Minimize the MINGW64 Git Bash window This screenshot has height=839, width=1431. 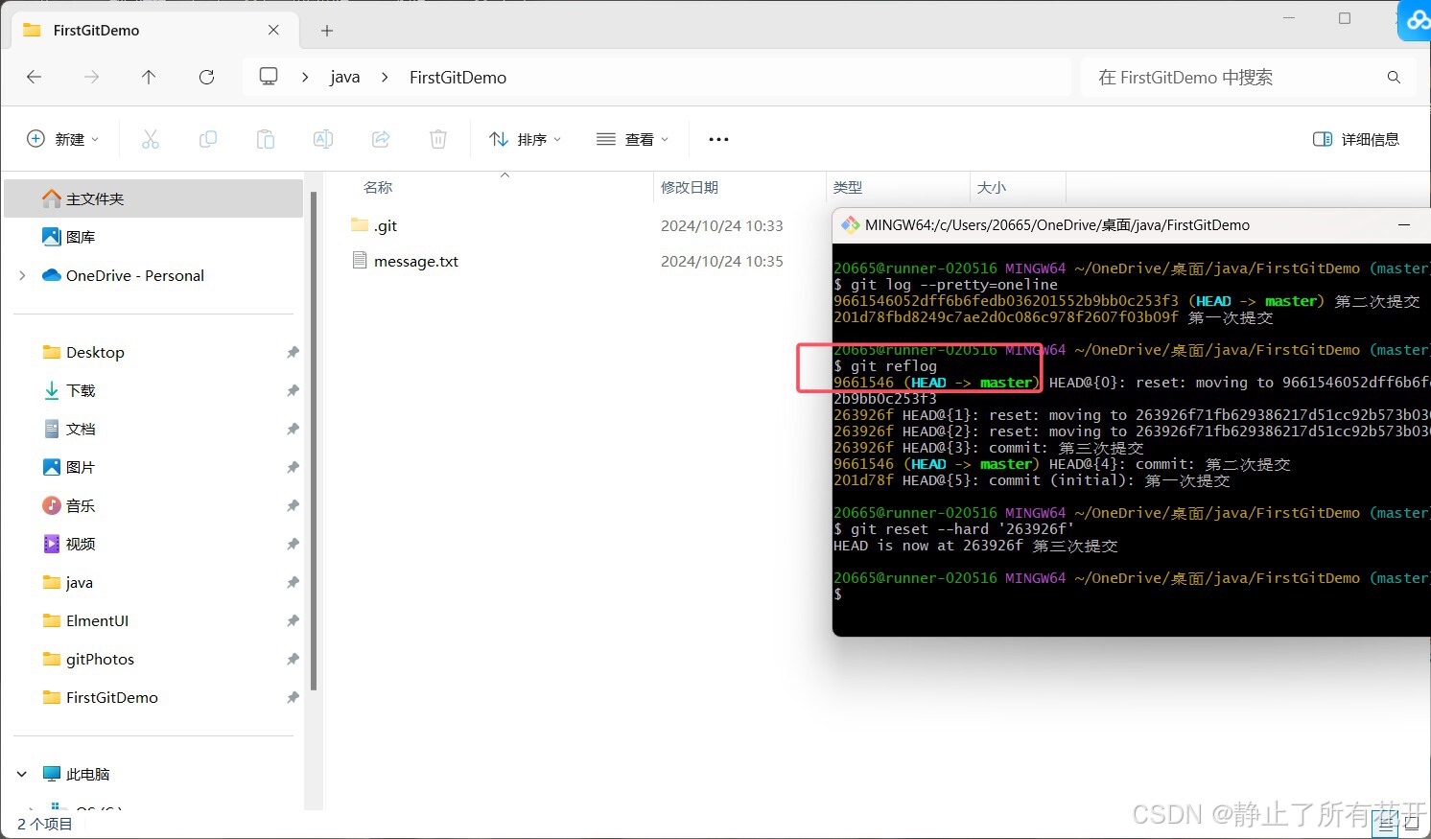click(1404, 225)
